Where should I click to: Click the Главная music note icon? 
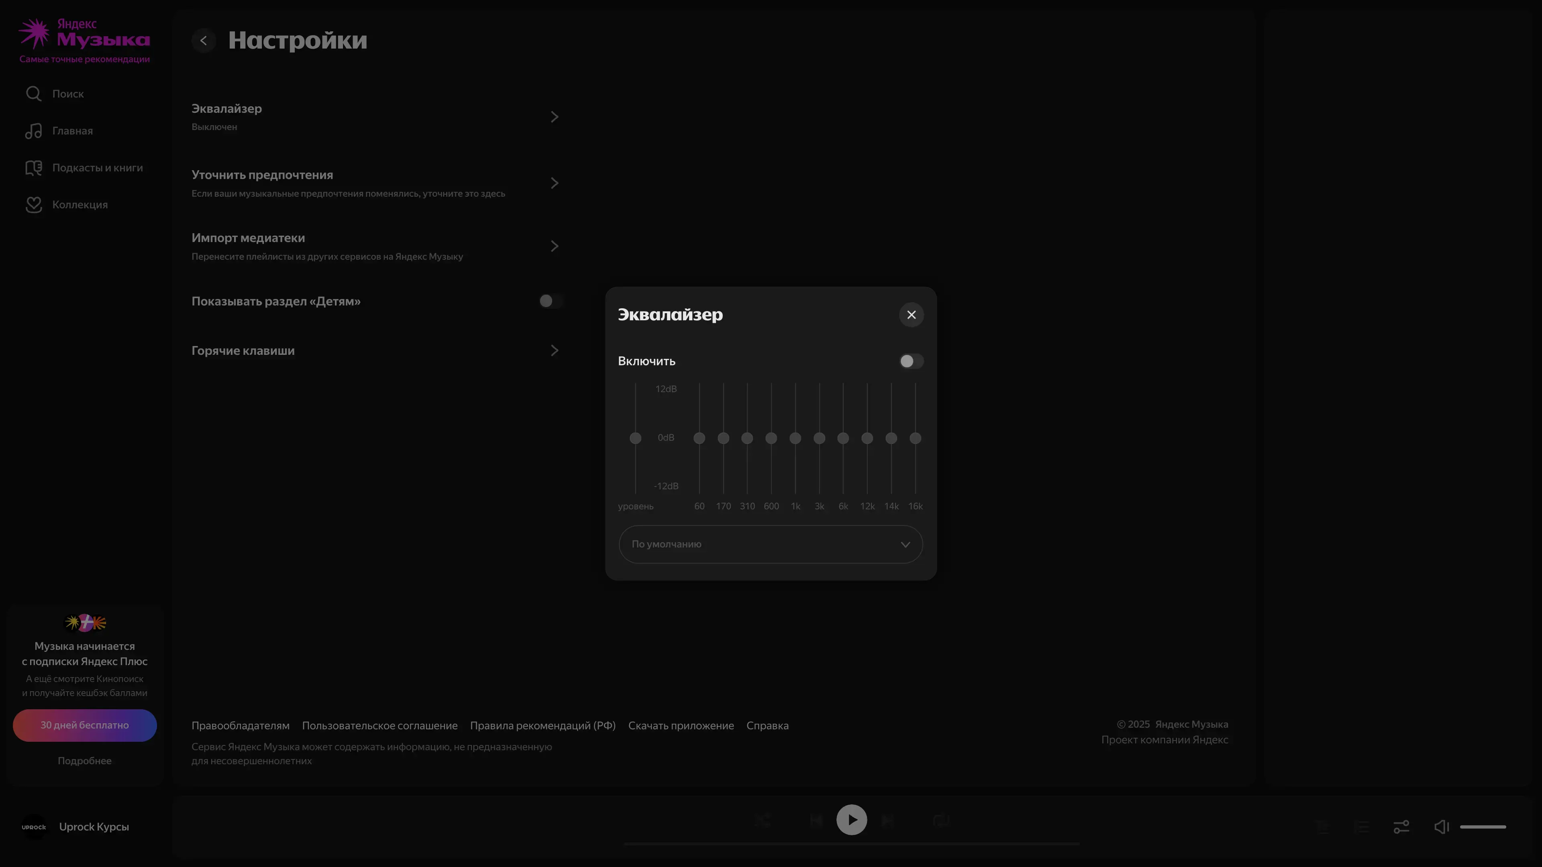tap(33, 131)
